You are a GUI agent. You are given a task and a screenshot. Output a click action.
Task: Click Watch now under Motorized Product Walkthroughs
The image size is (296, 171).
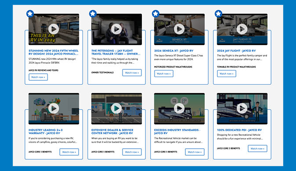(164, 74)
